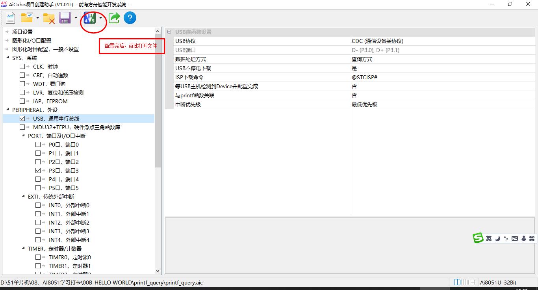
Task: Collapse the USB库函数设置 section
Action: click(x=169, y=32)
